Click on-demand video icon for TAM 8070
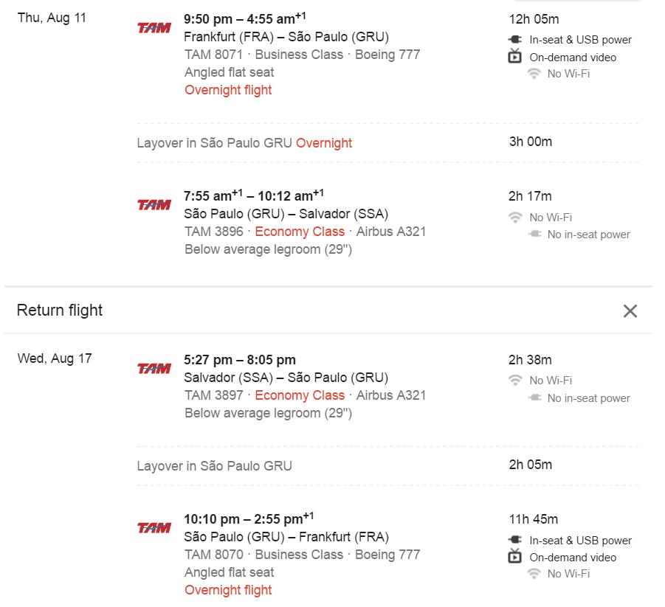Screen dimensions: 665x607 point(515,555)
